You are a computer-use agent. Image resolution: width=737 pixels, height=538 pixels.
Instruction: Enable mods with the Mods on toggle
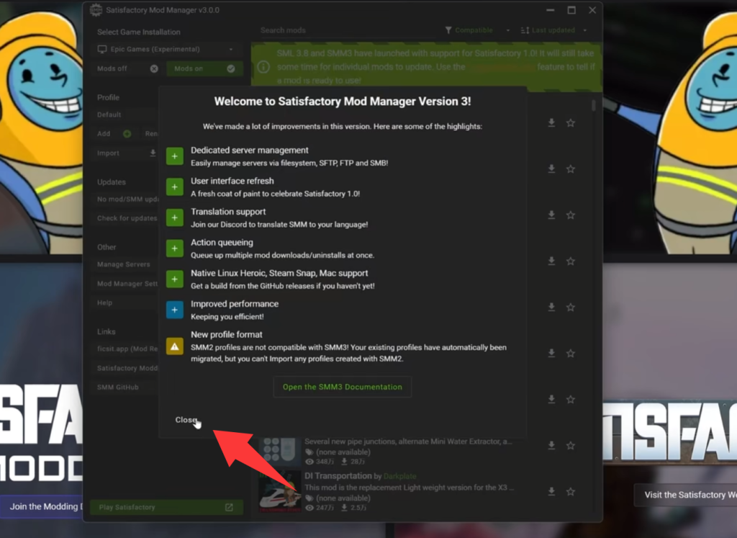click(x=204, y=68)
